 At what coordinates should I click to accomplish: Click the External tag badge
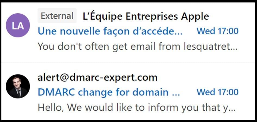tap(57, 16)
